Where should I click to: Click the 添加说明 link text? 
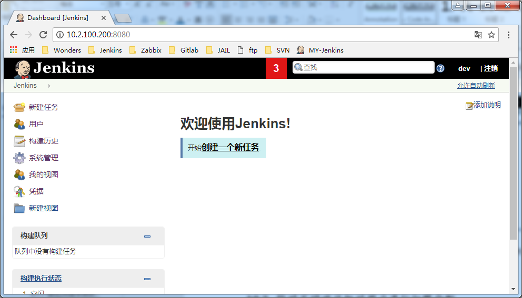[487, 105]
